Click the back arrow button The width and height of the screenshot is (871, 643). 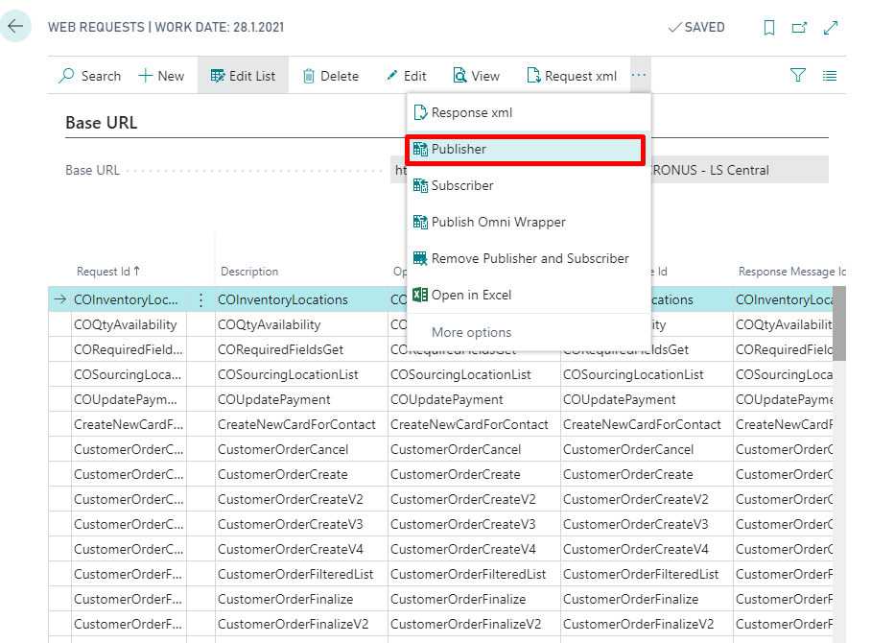click(15, 26)
